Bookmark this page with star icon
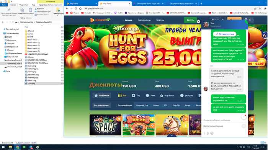268x150 pixels. point(260,8)
